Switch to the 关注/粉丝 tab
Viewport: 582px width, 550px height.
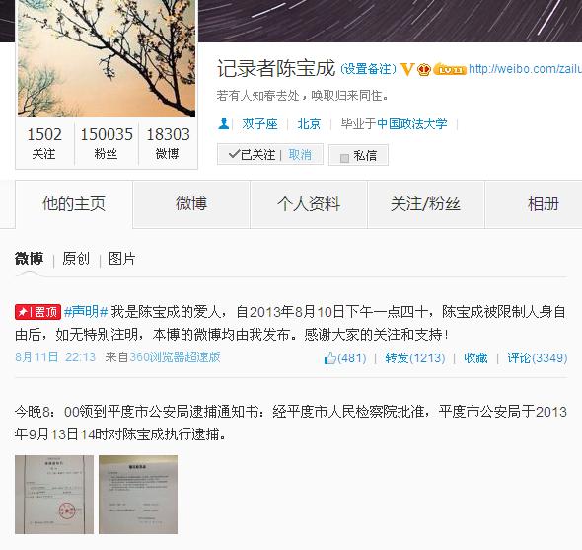tap(426, 204)
